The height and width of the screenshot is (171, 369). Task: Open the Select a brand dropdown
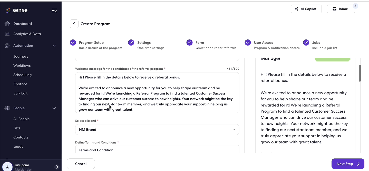pyautogui.click(x=157, y=130)
